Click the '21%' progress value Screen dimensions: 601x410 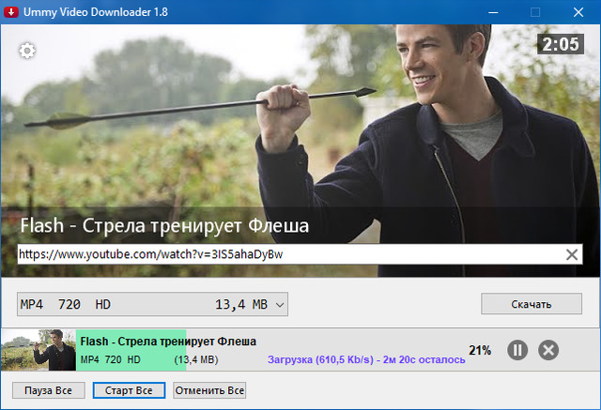pyautogui.click(x=480, y=350)
